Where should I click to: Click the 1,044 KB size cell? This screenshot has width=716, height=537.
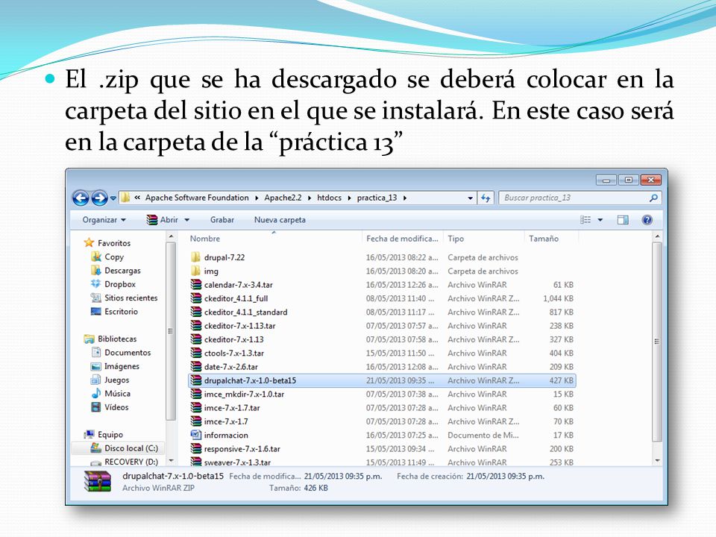558,298
